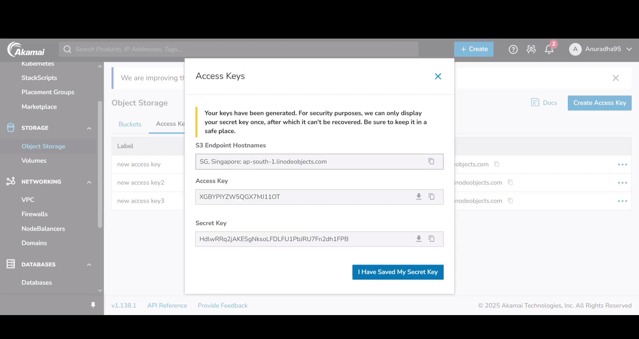The width and height of the screenshot is (639, 339).
Task: Click the Databases server icon
Action: pyautogui.click(x=11, y=264)
